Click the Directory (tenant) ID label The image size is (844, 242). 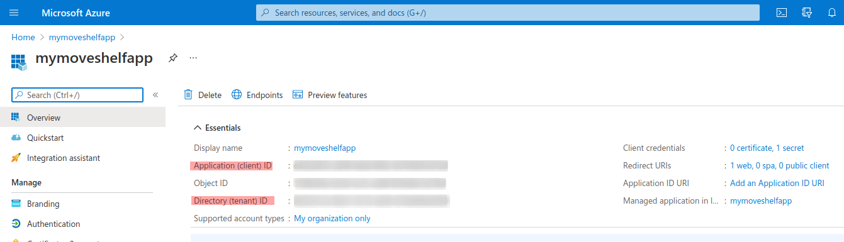[231, 201]
